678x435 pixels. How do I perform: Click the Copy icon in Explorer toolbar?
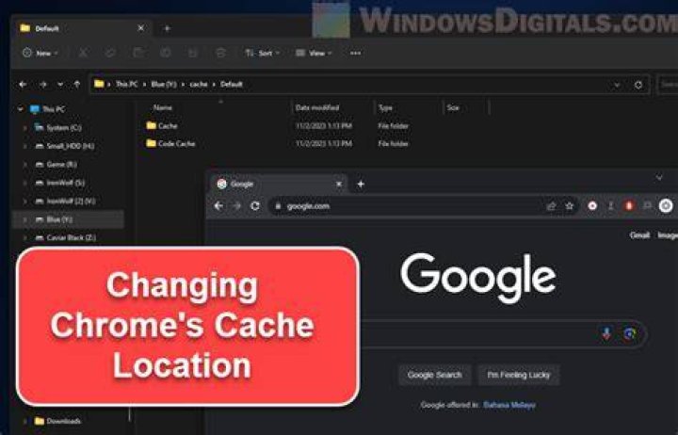coord(110,53)
